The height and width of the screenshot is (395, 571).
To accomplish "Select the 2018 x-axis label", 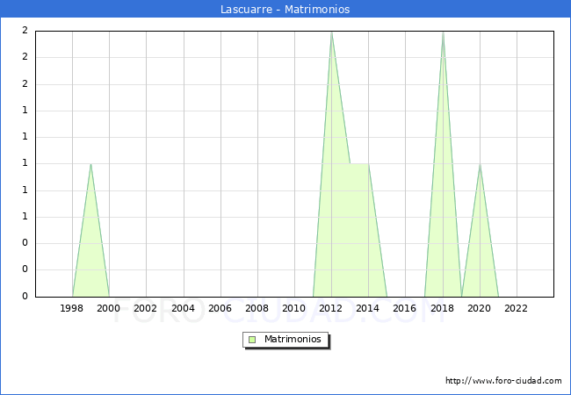I will pos(442,308).
